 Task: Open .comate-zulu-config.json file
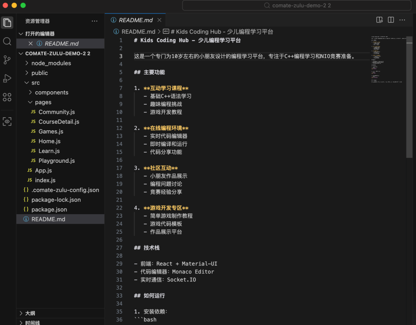61,190
